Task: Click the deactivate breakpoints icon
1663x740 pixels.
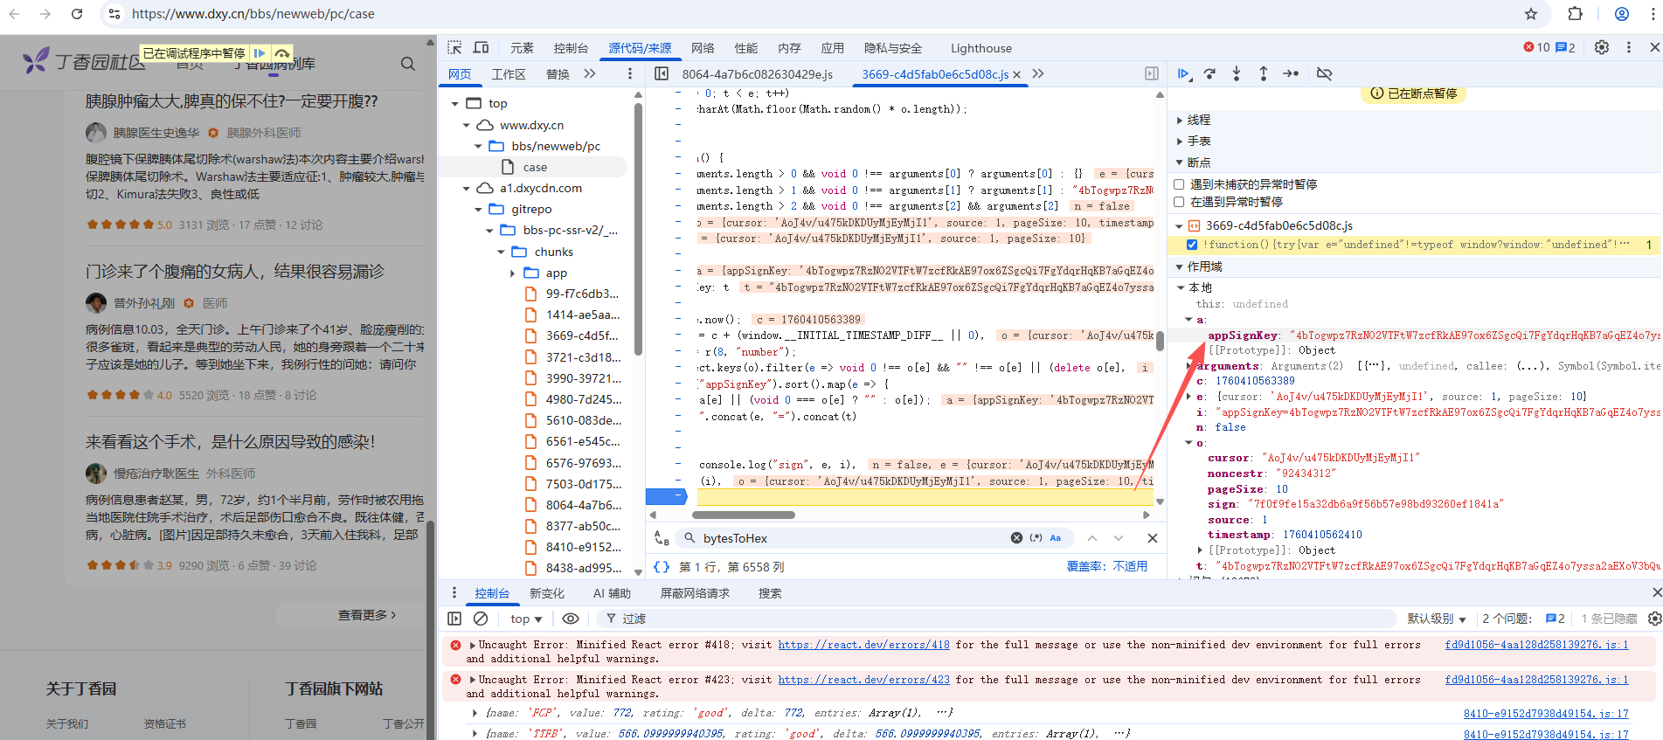Action: pos(1324,74)
